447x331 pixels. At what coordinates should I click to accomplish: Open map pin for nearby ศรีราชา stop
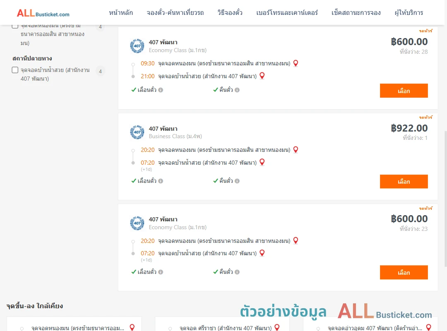(x=277, y=327)
